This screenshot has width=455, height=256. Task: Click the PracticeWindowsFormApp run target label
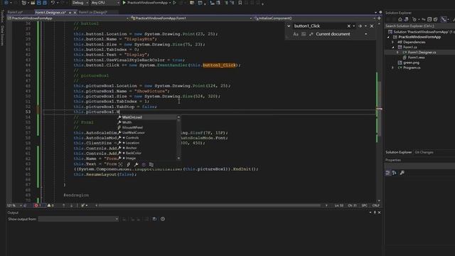[147, 3]
